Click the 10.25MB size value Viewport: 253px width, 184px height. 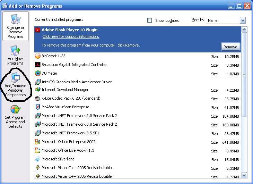[232, 57]
